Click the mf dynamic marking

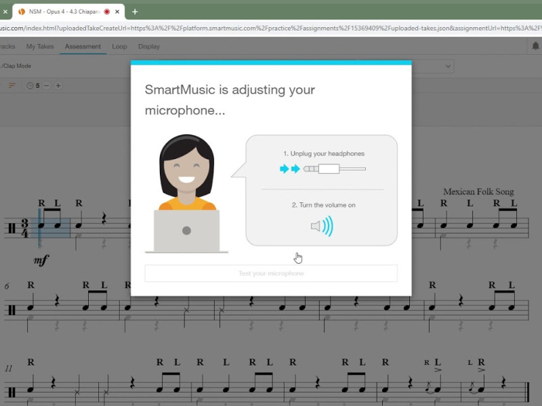(x=41, y=260)
